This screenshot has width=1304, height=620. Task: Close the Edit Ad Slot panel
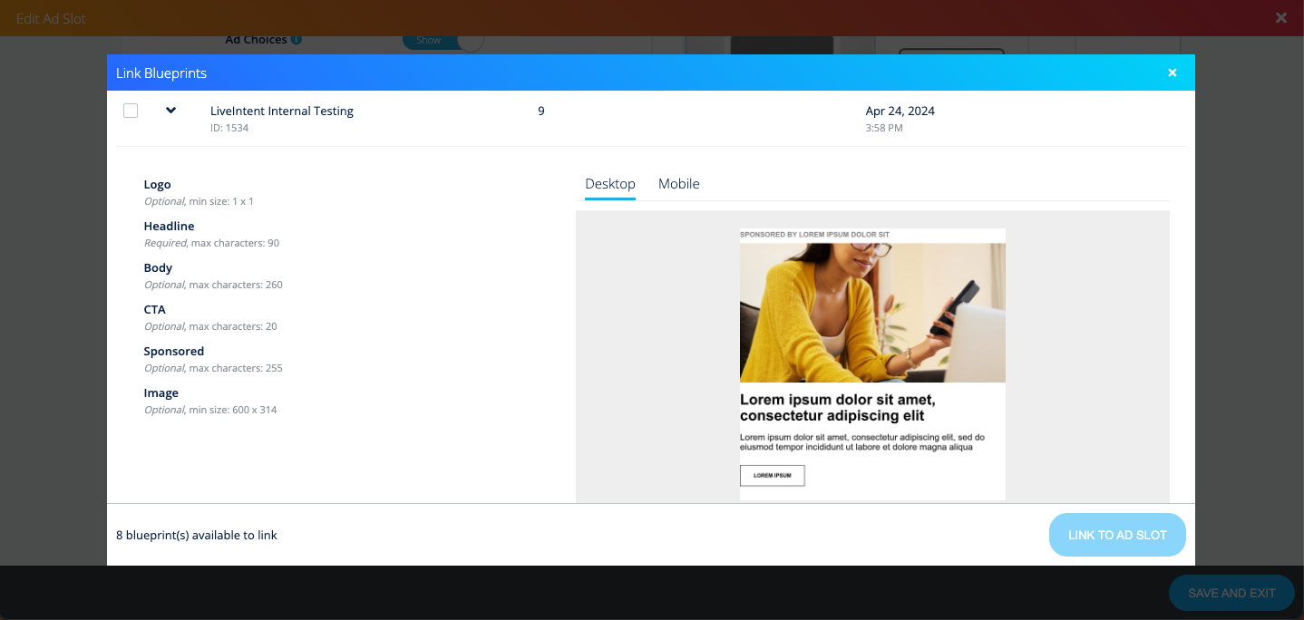click(x=1280, y=17)
